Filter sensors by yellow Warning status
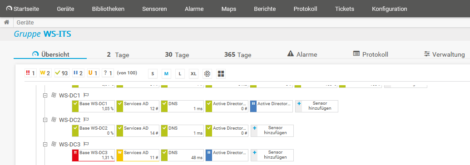The height and width of the screenshot is (165, 470). click(x=45, y=73)
